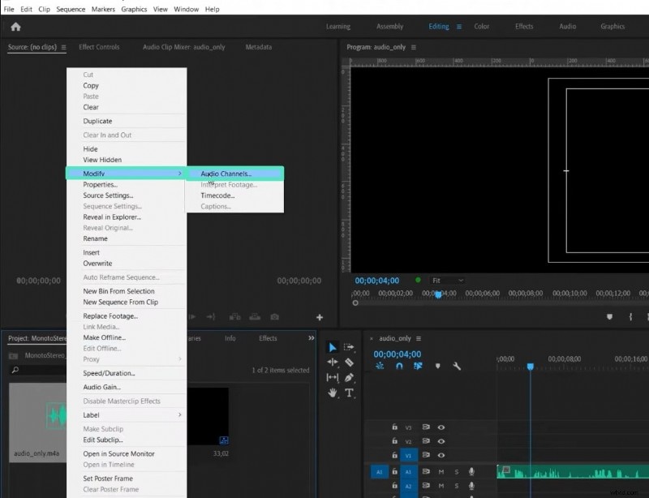The image size is (649, 498).
Task: Click the Home icon in the top toolbar
Action: coord(15,26)
